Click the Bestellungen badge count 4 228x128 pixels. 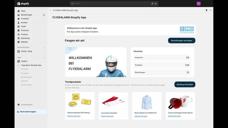pos(44,15)
